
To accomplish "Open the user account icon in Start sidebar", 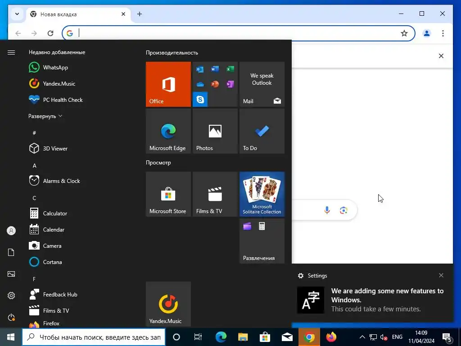I will 11,231.
